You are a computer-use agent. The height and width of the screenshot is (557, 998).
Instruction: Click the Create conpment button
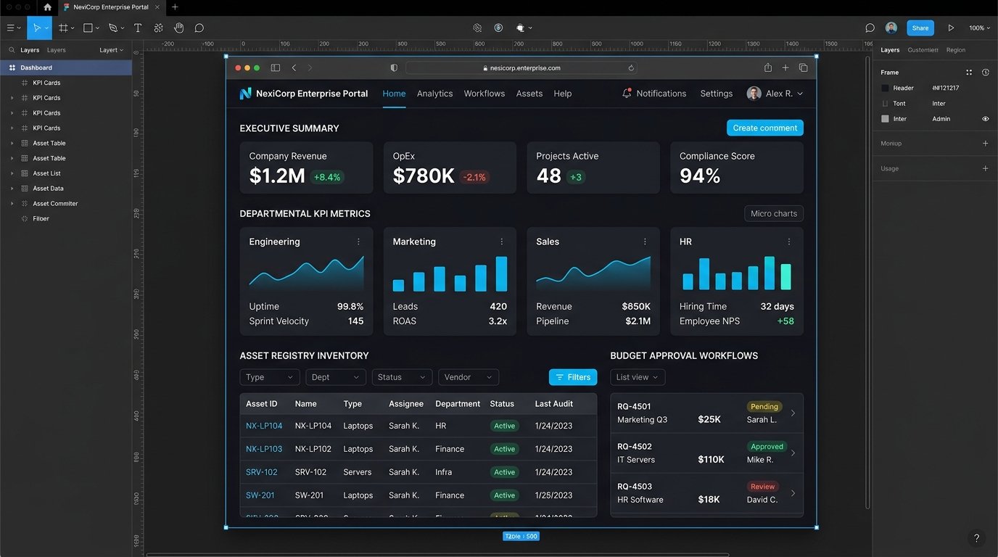pyautogui.click(x=764, y=128)
